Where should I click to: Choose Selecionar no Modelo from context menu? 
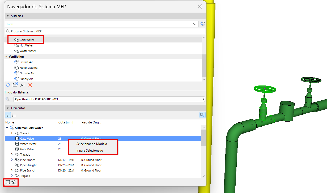click(92, 144)
